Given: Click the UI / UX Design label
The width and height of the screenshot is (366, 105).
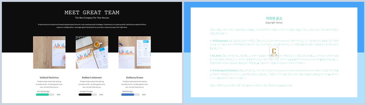Looking at the screenshot, I should click(43, 91).
